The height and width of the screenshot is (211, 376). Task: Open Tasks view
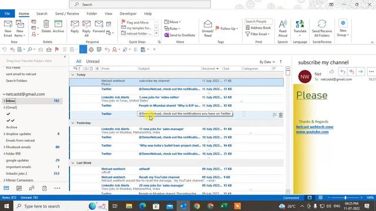(45, 188)
